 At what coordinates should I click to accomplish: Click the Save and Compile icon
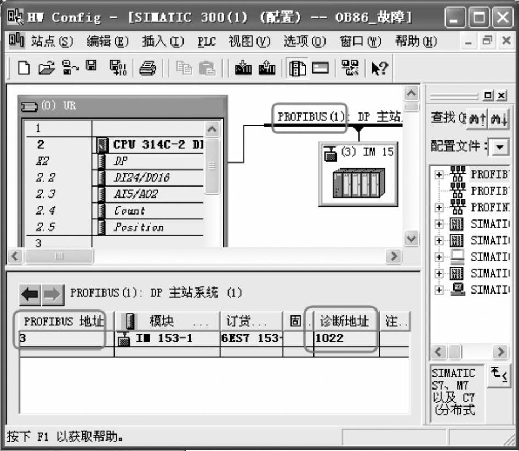(x=118, y=68)
